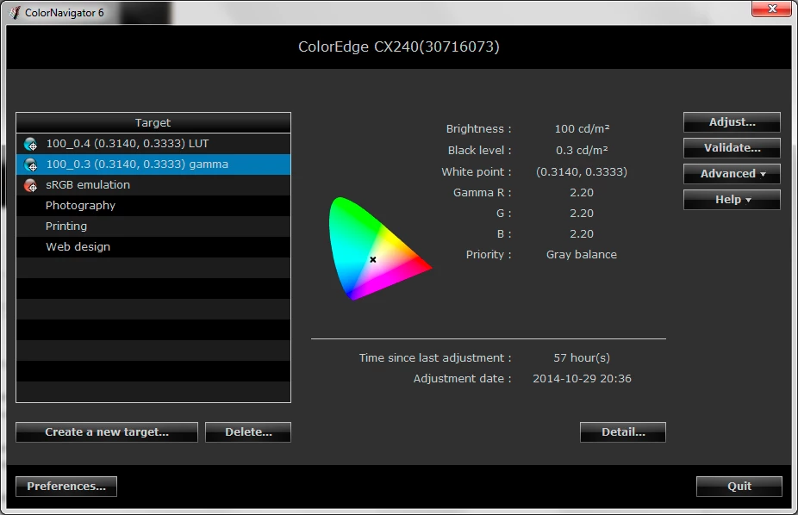This screenshot has width=798, height=515.
Task: Click the white point X marker on gamut
Action: tap(373, 260)
